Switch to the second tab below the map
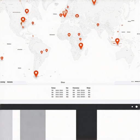140x140 pixels. [x=10, y=82]
